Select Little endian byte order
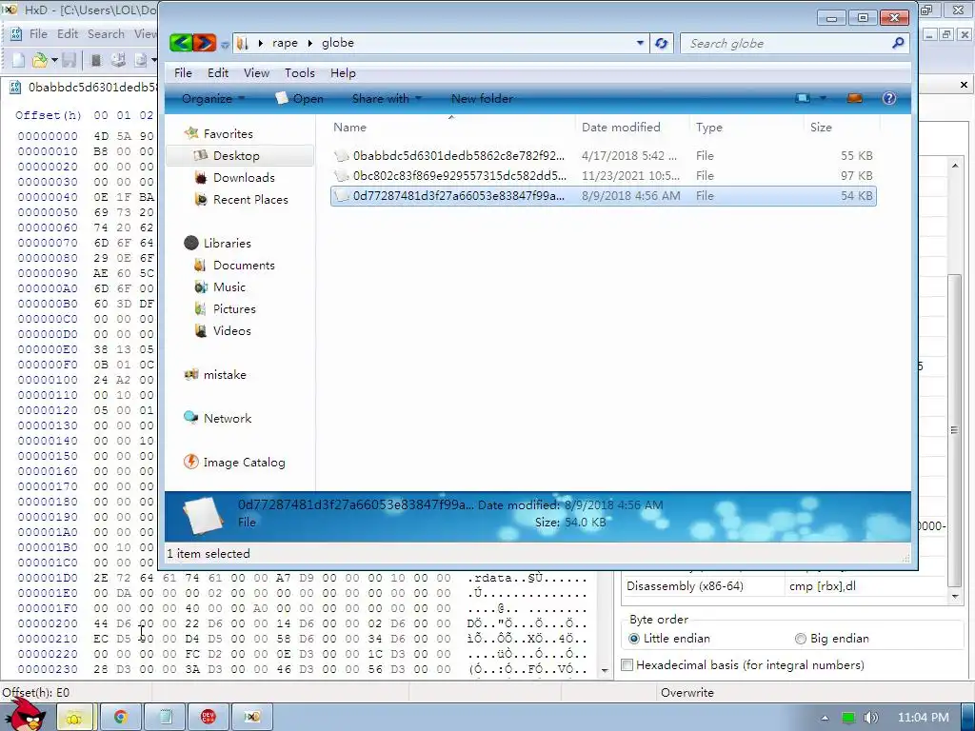The width and height of the screenshot is (975, 731). point(669,639)
